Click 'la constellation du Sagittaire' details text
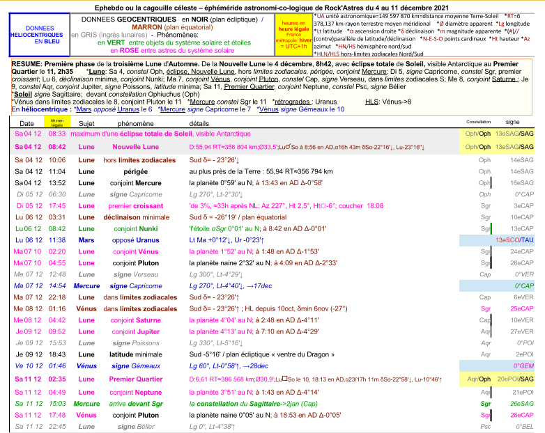Image resolution: width=545 pixels, height=433 pixels. click(254, 404)
